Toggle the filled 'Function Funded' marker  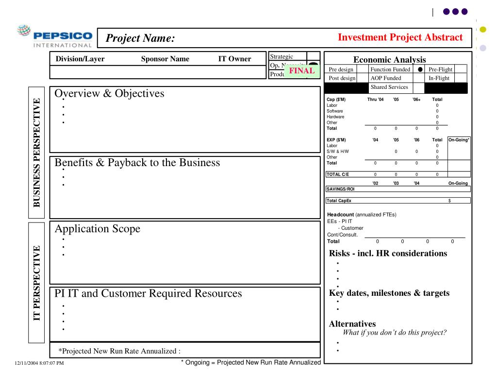(420, 69)
